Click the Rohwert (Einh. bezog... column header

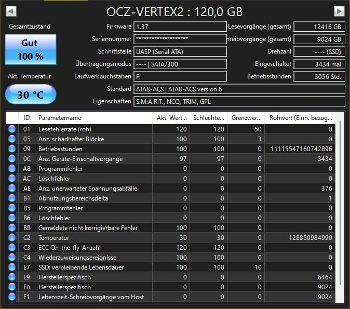click(300, 118)
